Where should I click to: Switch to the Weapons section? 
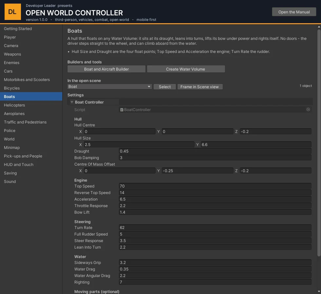(31, 54)
